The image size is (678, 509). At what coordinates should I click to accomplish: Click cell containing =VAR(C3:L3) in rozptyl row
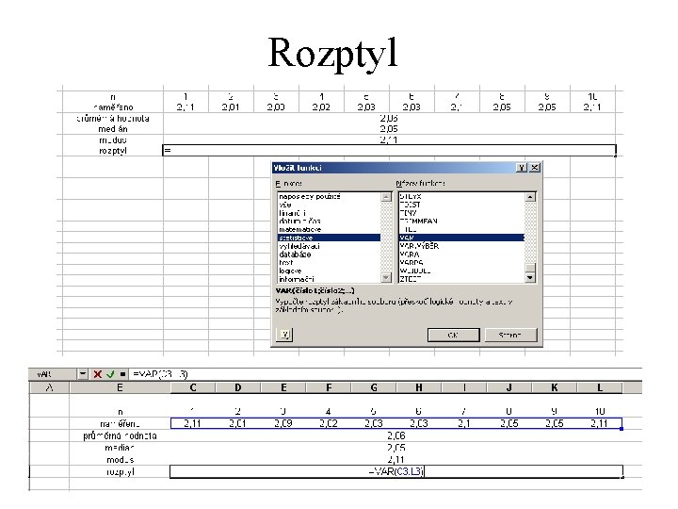pos(396,471)
